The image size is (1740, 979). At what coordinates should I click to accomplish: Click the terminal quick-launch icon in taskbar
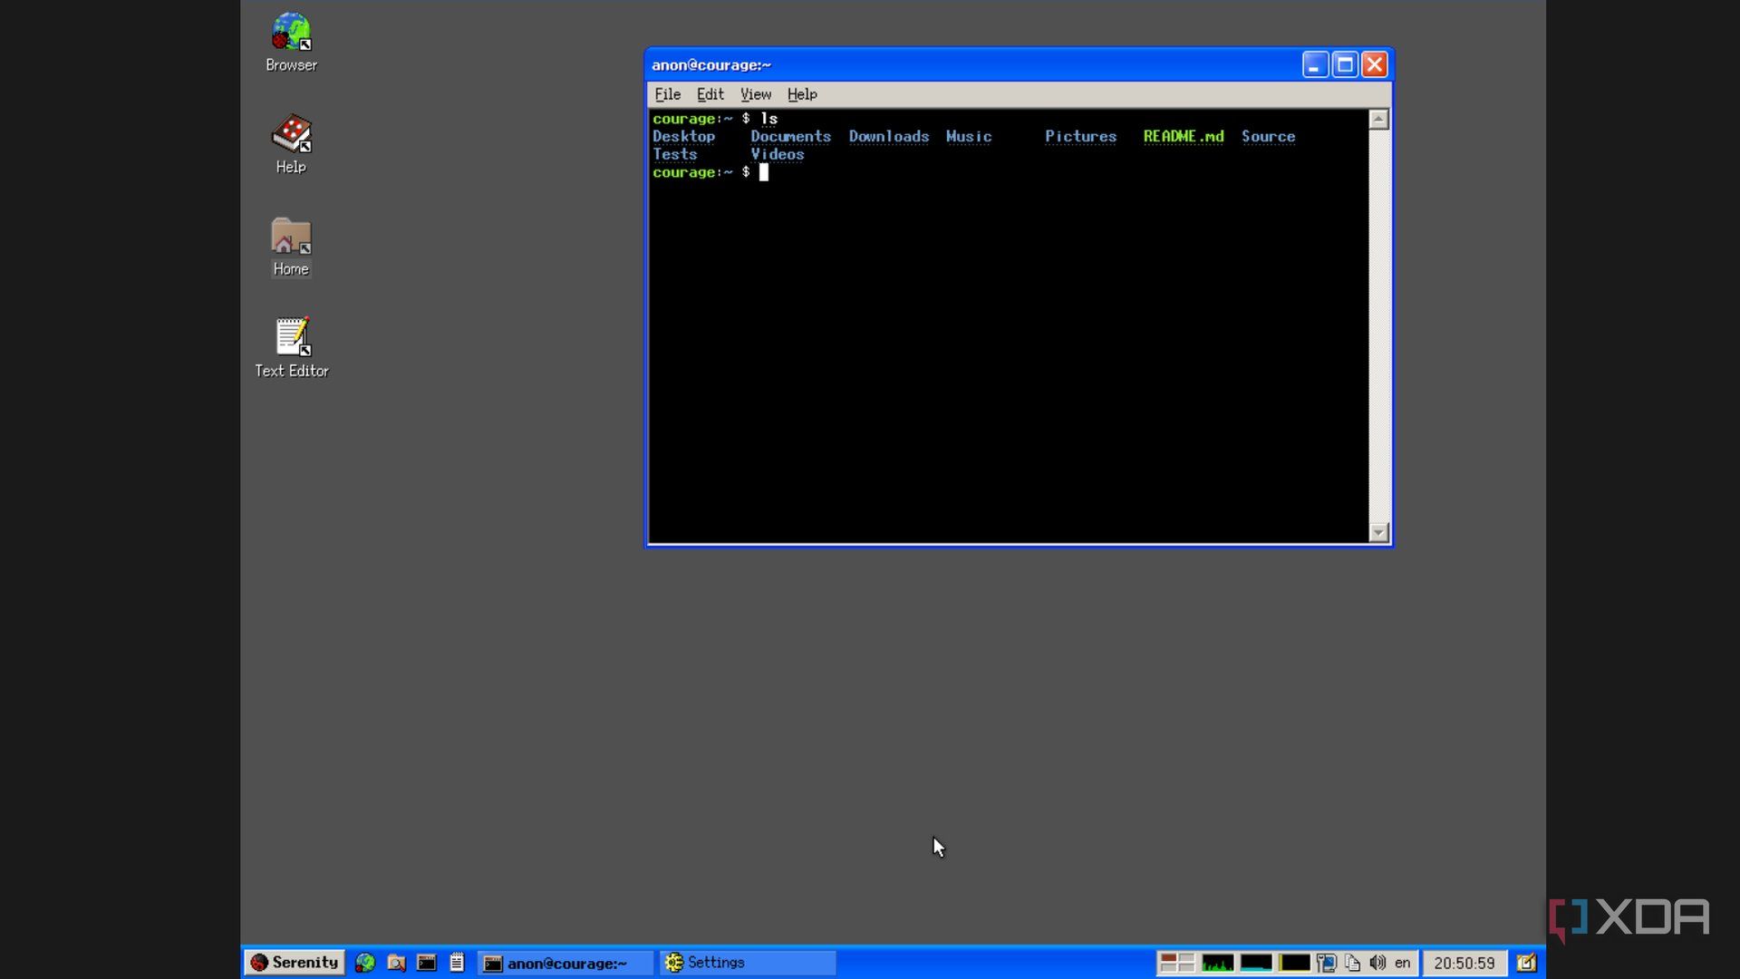426,963
